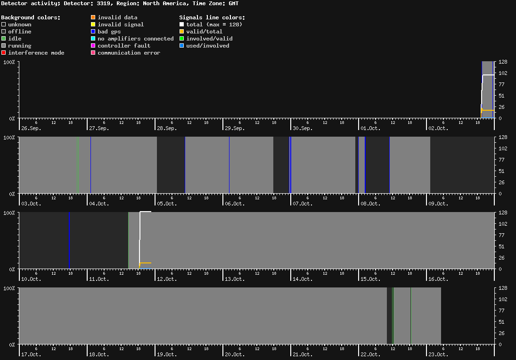The width and height of the screenshot is (516, 360).
Task: Click the '09.Oct.' date label
Action: (438, 204)
